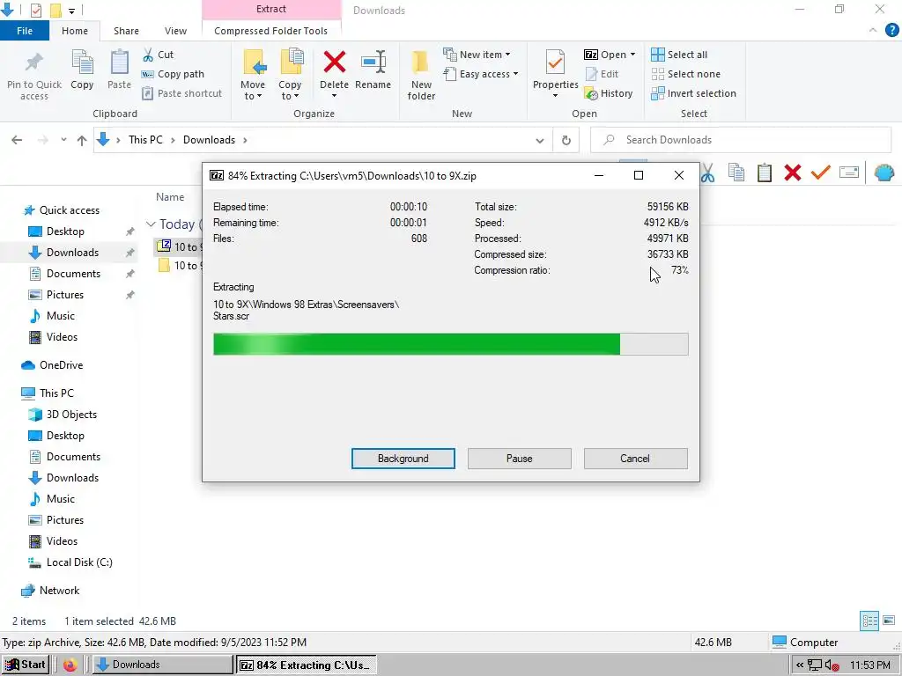The width and height of the screenshot is (902, 676).
Task: Open the Properties ribbon button
Action: pos(555,74)
